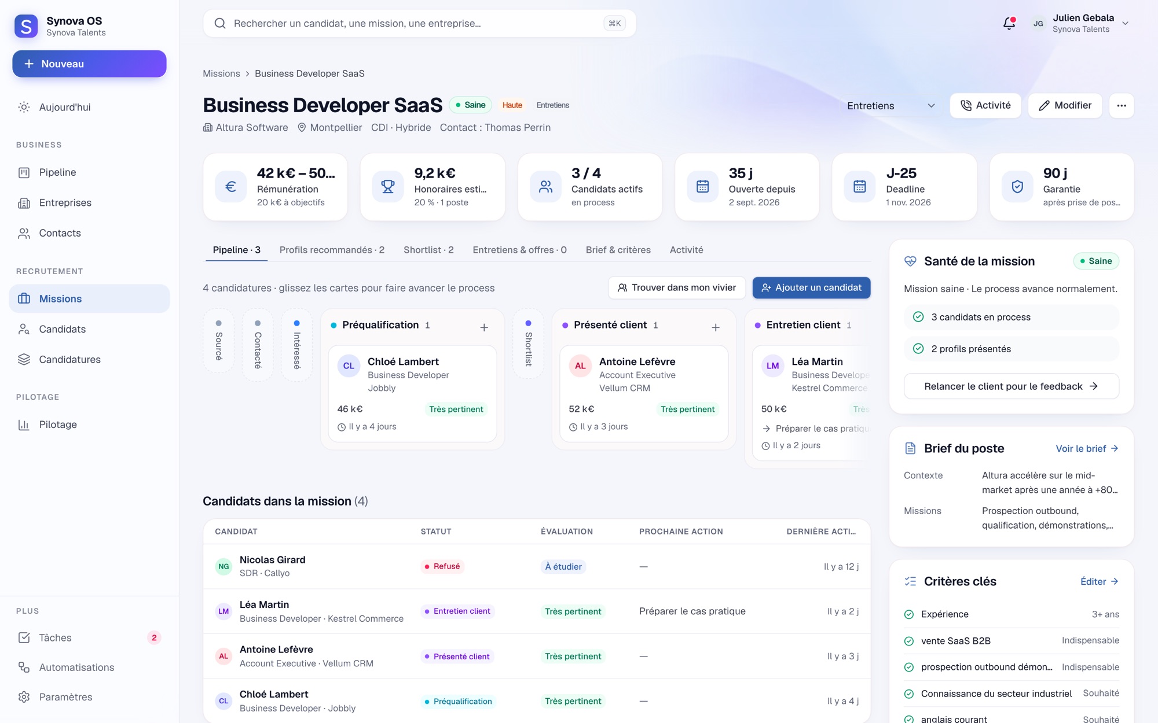Open Contacts in the sidebar
The height and width of the screenshot is (723, 1158).
point(90,233)
